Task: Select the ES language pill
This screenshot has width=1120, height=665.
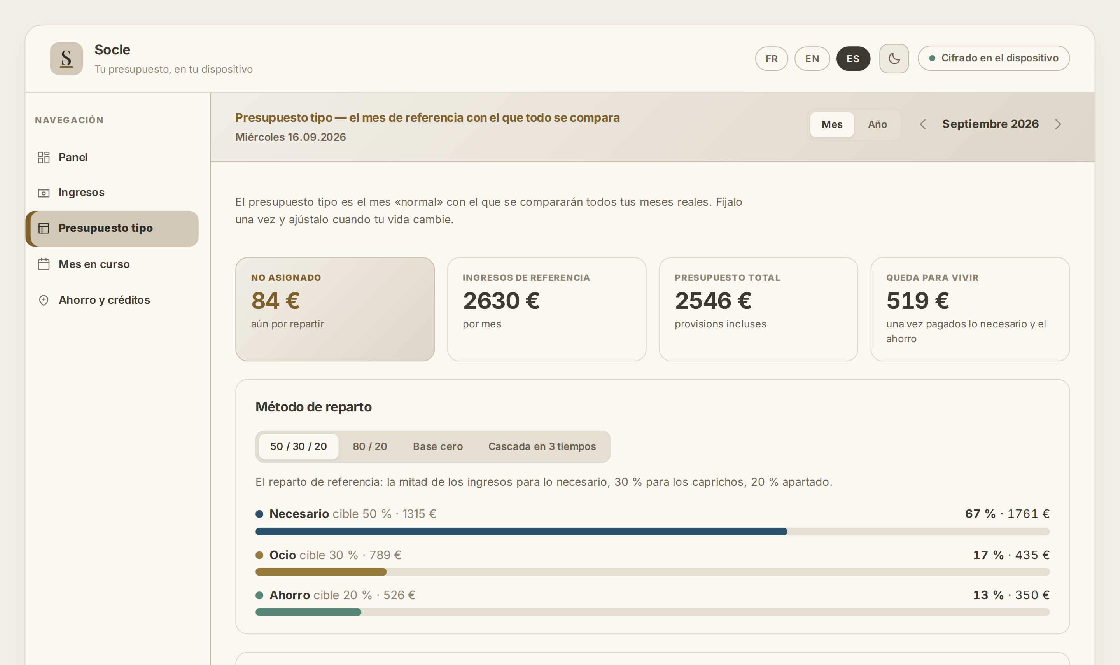Action: (853, 59)
